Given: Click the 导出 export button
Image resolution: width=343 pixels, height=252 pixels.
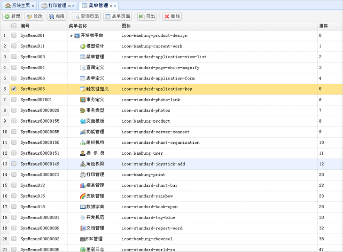Looking at the screenshot, I should (x=147, y=16).
